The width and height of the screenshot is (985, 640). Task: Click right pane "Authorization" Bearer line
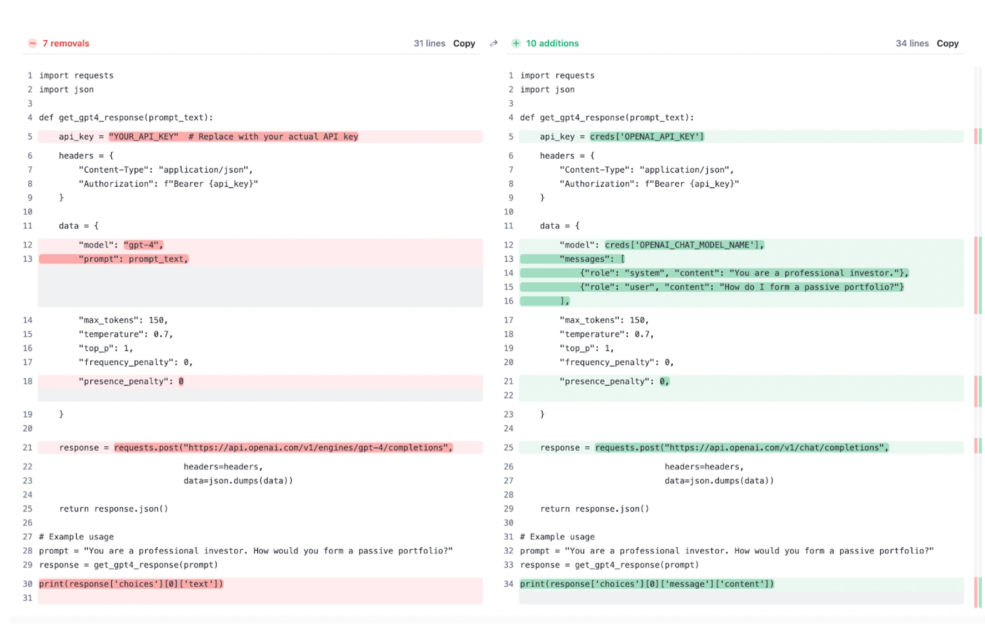pyautogui.click(x=649, y=184)
